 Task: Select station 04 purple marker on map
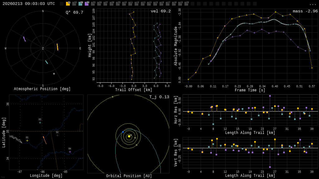coord(70,152)
